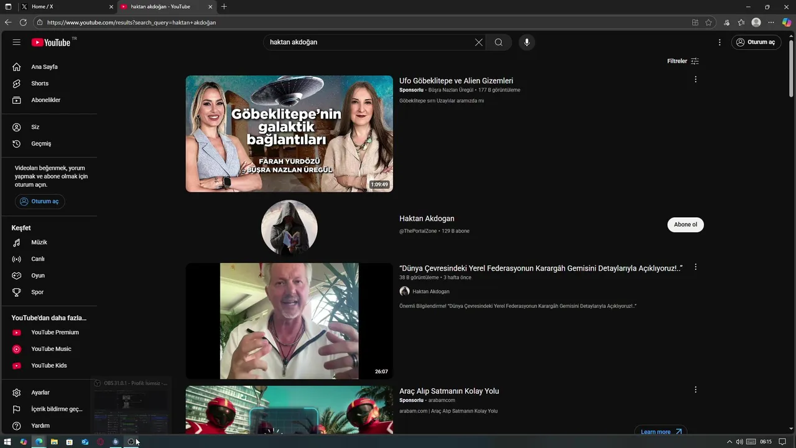Open the Windows Start menu

[8, 442]
